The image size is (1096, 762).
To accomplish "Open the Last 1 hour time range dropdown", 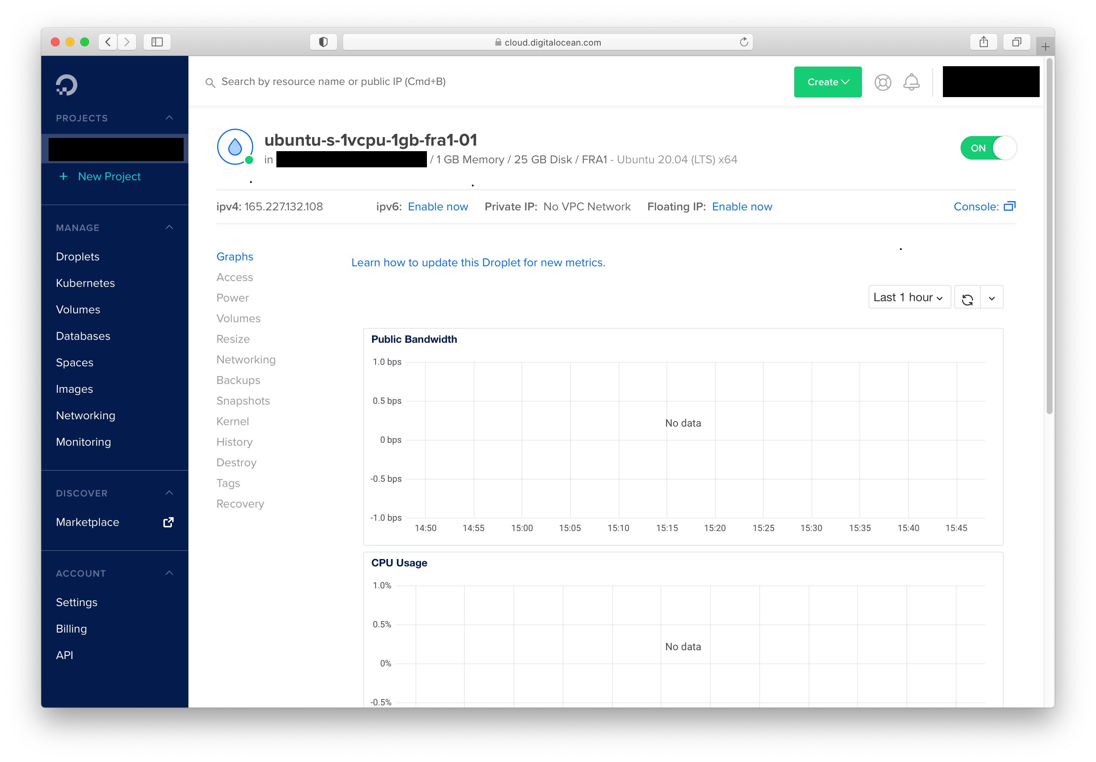I will click(x=908, y=297).
